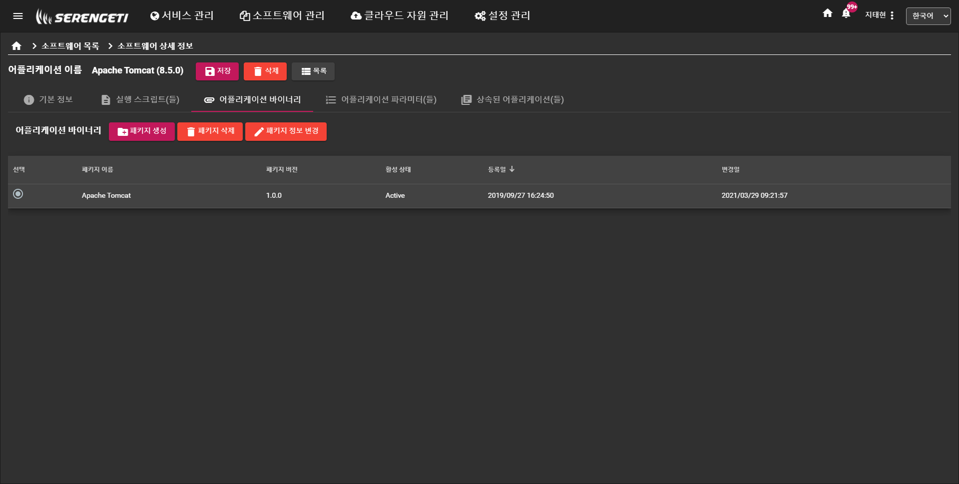Click registration date 2019/09/27 16:24:50
Viewport: 959px width, 484px height.
(x=521, y=195)
